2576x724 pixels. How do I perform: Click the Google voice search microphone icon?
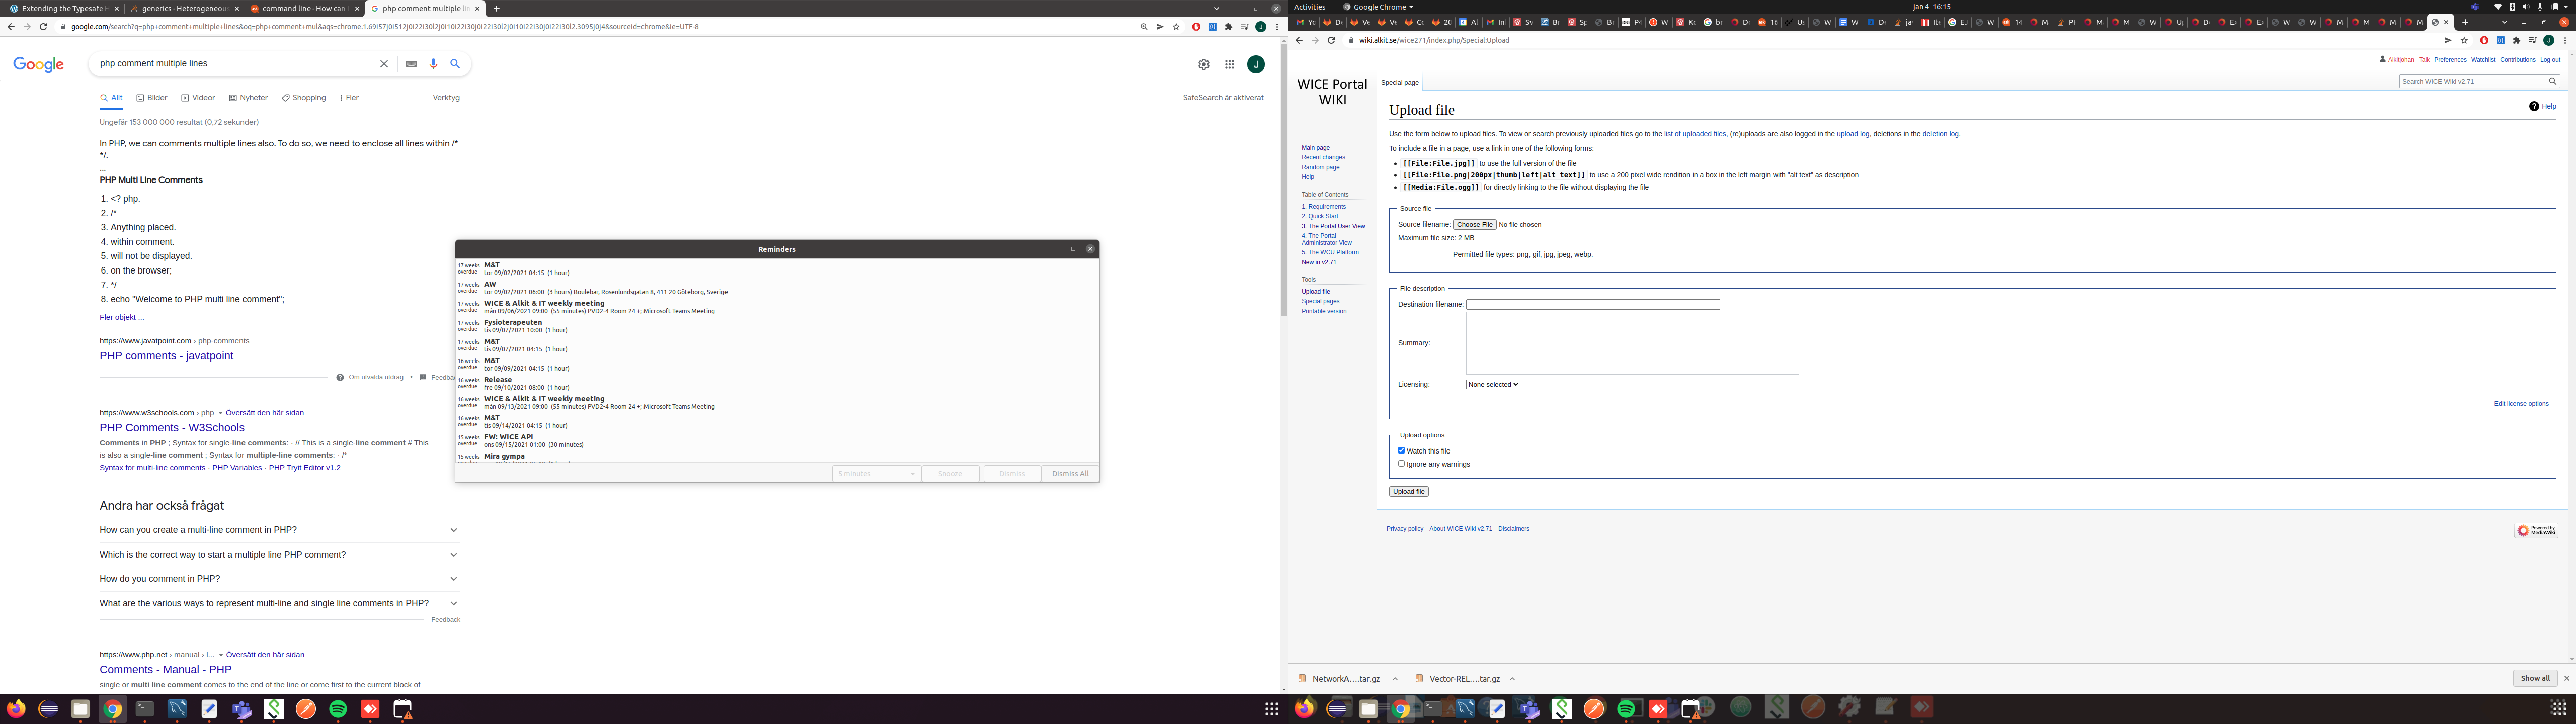(x=433, y=64)
